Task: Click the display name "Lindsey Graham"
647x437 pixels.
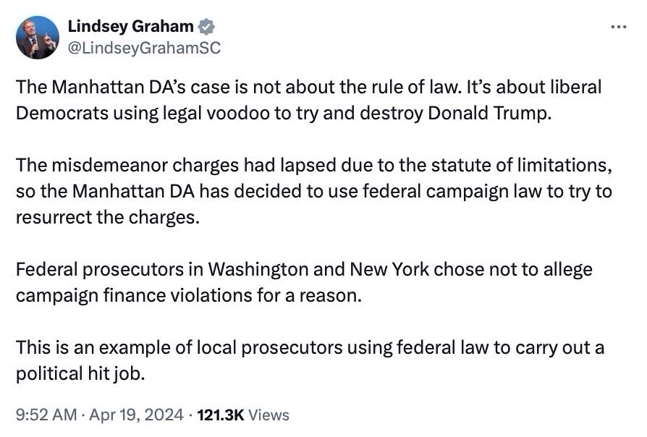Action: point(130,27)
